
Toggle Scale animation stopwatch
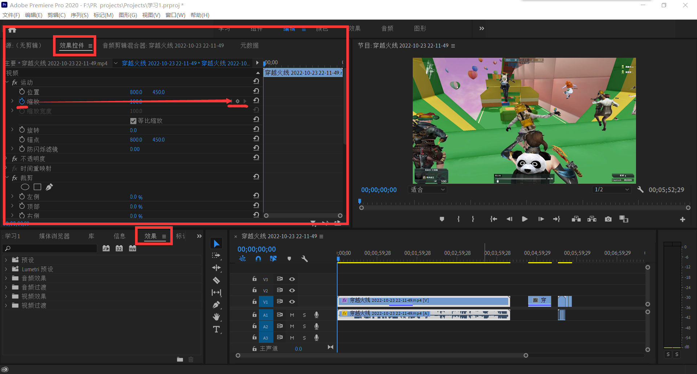coord(22,101)
